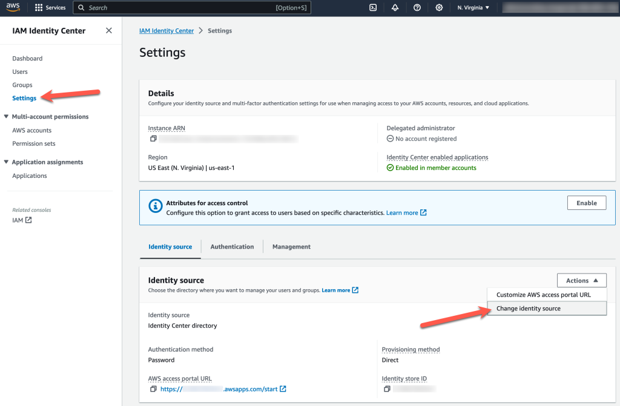This screenshot has height=406, width=620.
Task: Open the notifications bell icon
Action: [x=395, y=8]
